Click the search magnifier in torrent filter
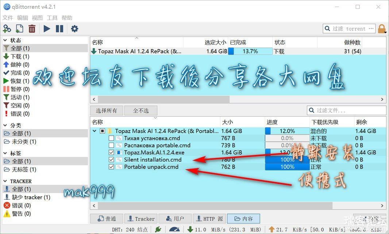This screenshot has height=234, width=389. coord(327,29)
